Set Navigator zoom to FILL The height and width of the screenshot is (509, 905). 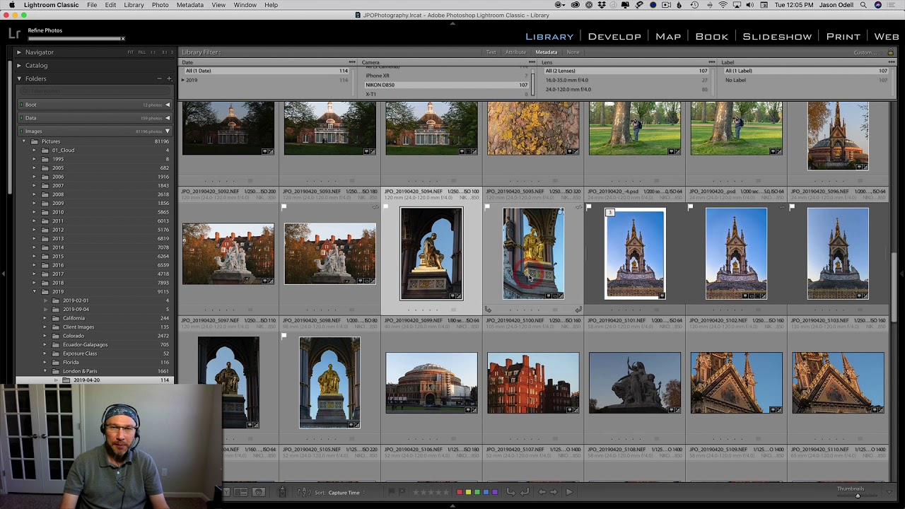(141, 52)
